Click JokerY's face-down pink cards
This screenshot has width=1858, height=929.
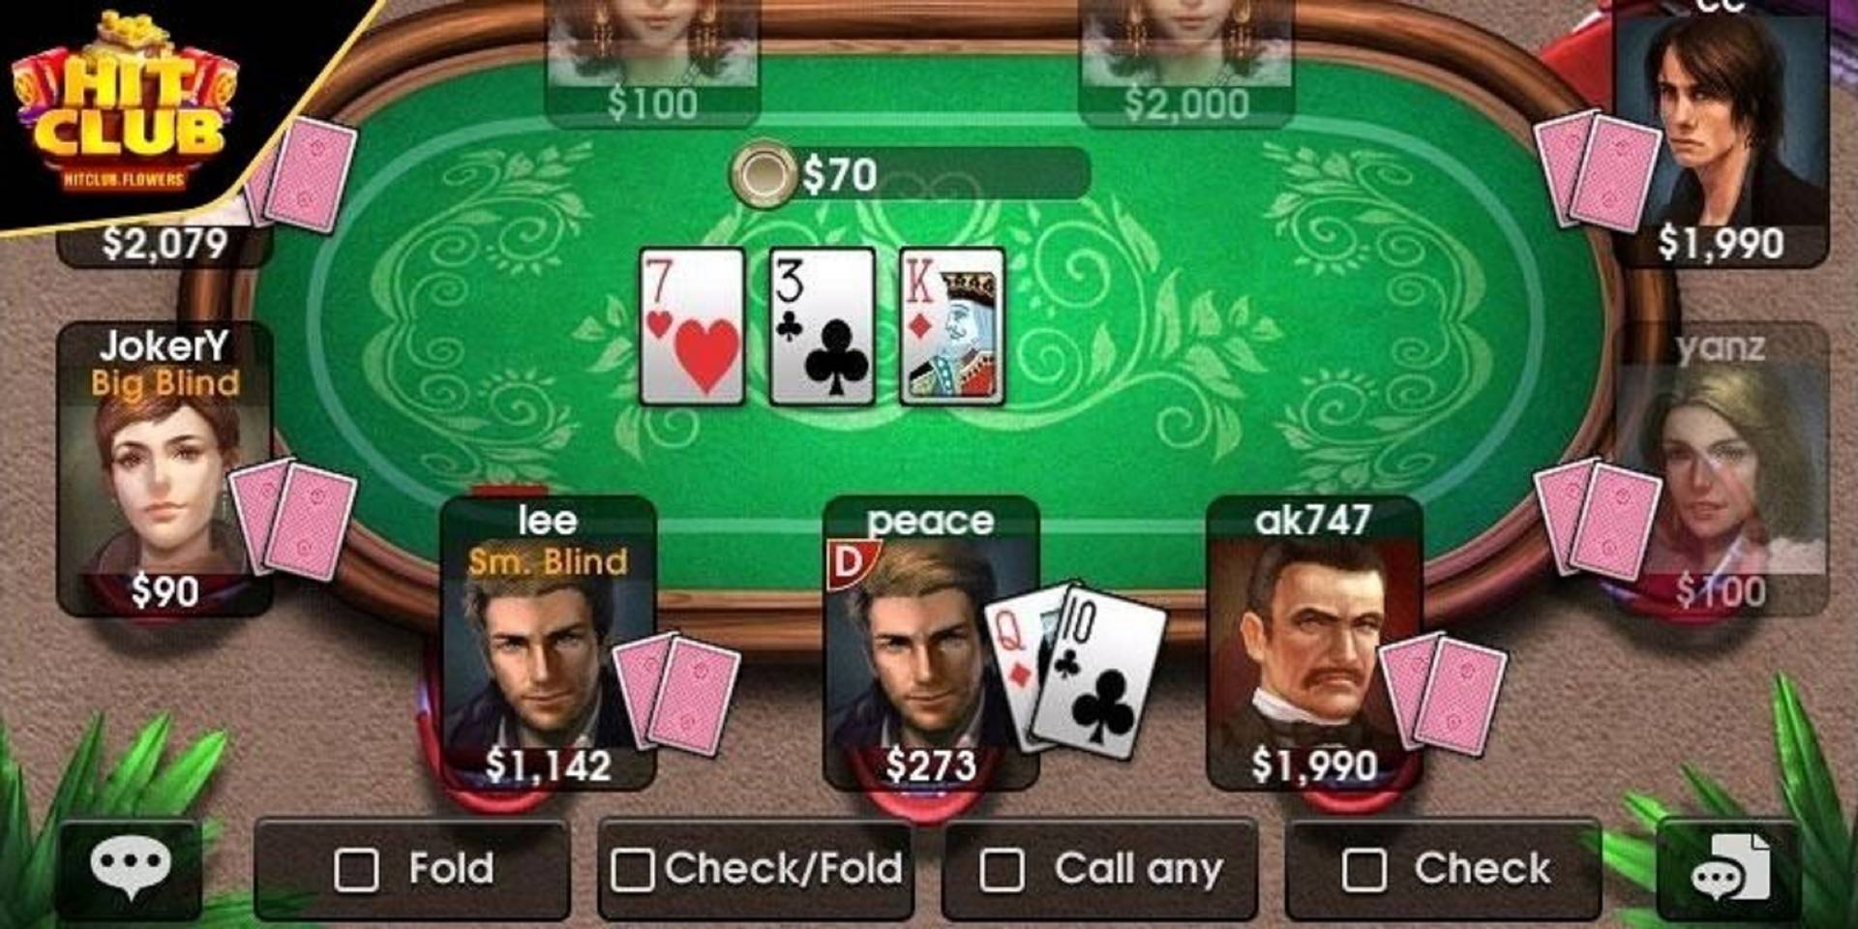click(x=294, y=519)
